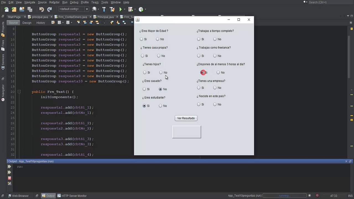
Task: Click the Find Selection magnifier icon
Action: tap(79, 23)
